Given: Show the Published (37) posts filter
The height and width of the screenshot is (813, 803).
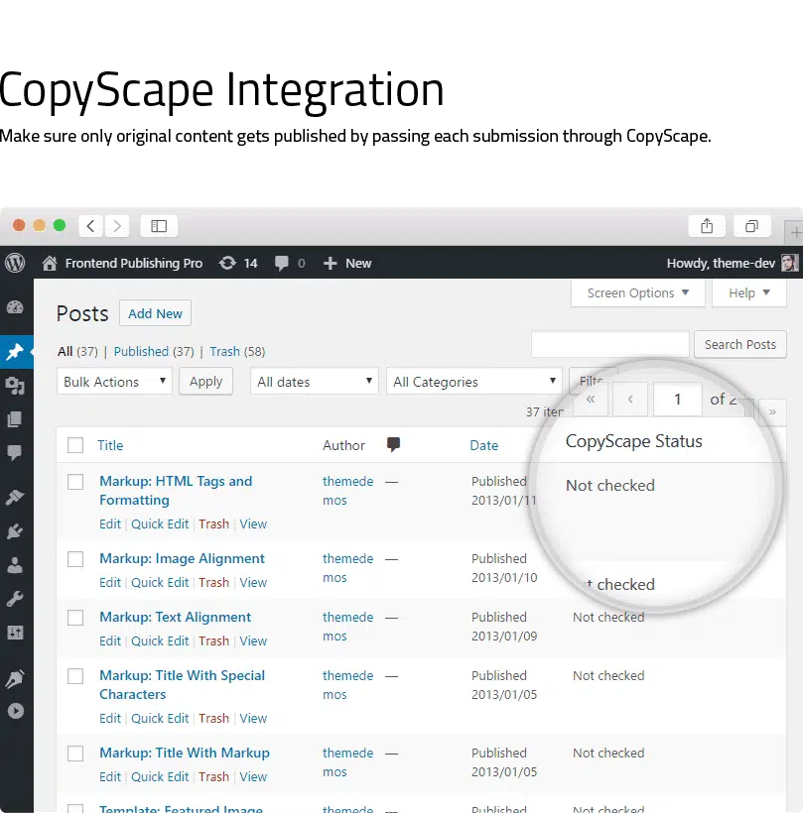Looking at the screenshot, I should (x=154, y=352).
